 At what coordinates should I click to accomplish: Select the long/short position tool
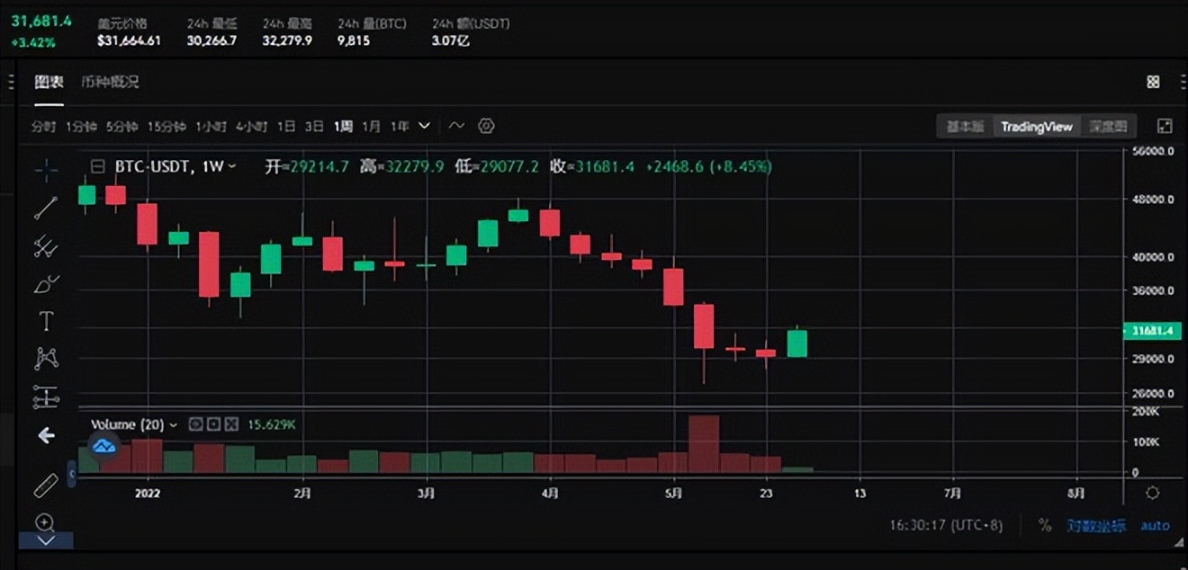(x=46, y=396)
